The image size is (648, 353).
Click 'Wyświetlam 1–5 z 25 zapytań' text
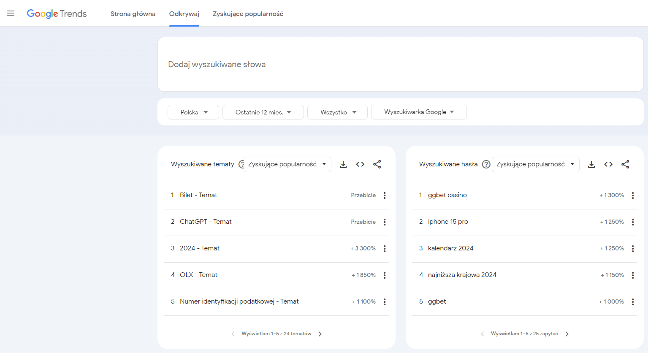coord(524,334)
